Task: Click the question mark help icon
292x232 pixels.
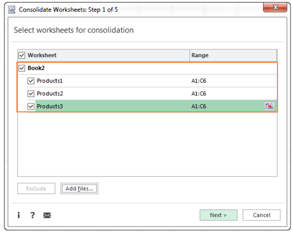Action: pyautogui.click(x=33, y=215)
